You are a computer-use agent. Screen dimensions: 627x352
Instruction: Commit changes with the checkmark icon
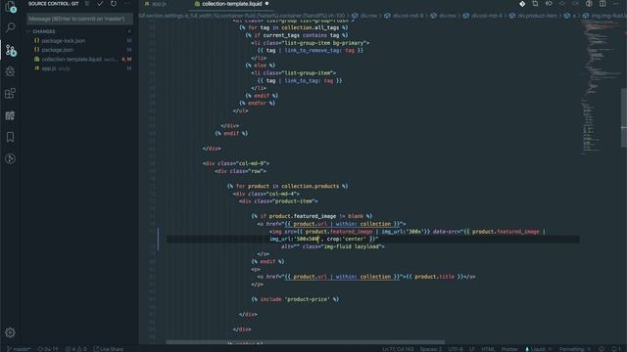tap(100, 4)
